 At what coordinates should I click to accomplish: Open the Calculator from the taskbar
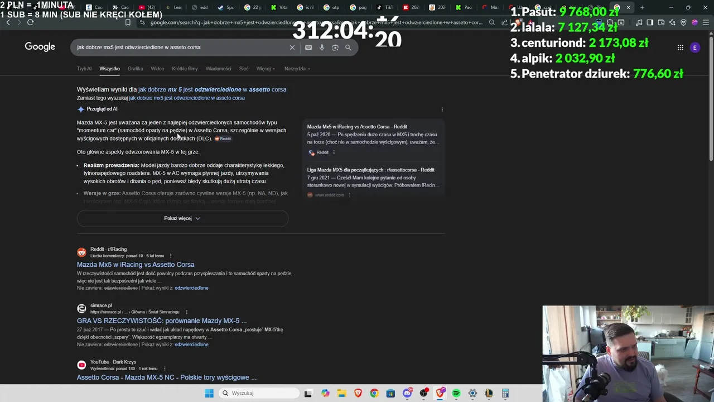pyautogui.click(x=505, y=393)
